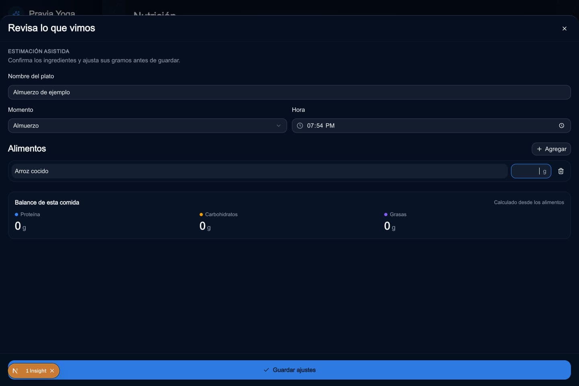Viewport: 579px width, 386px height.
Task: Dismiss the 1 Insight badge
Action: tap(52, 371)
